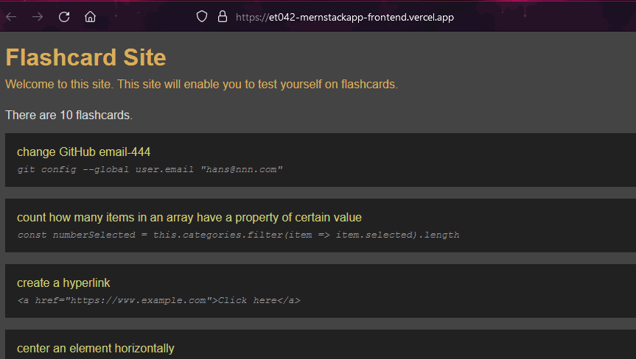Click the hyperlink flashcard's dark panel
The width and height of the screenshot is (636, 359).
point(321,291)
